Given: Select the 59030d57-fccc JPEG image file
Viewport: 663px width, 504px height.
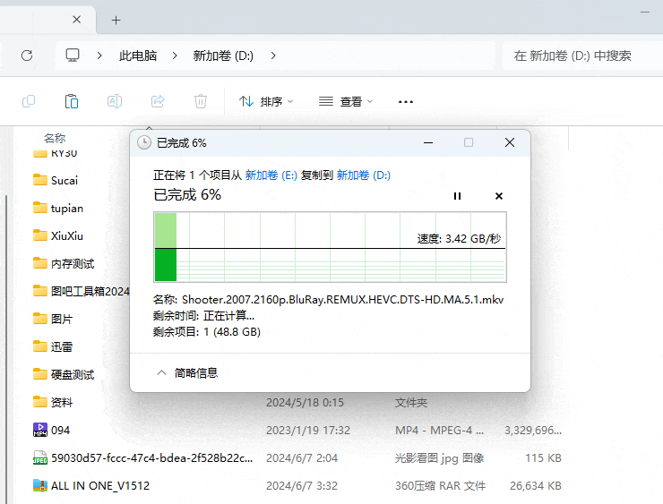Looking at the screenshot, I should click(143, 458).
